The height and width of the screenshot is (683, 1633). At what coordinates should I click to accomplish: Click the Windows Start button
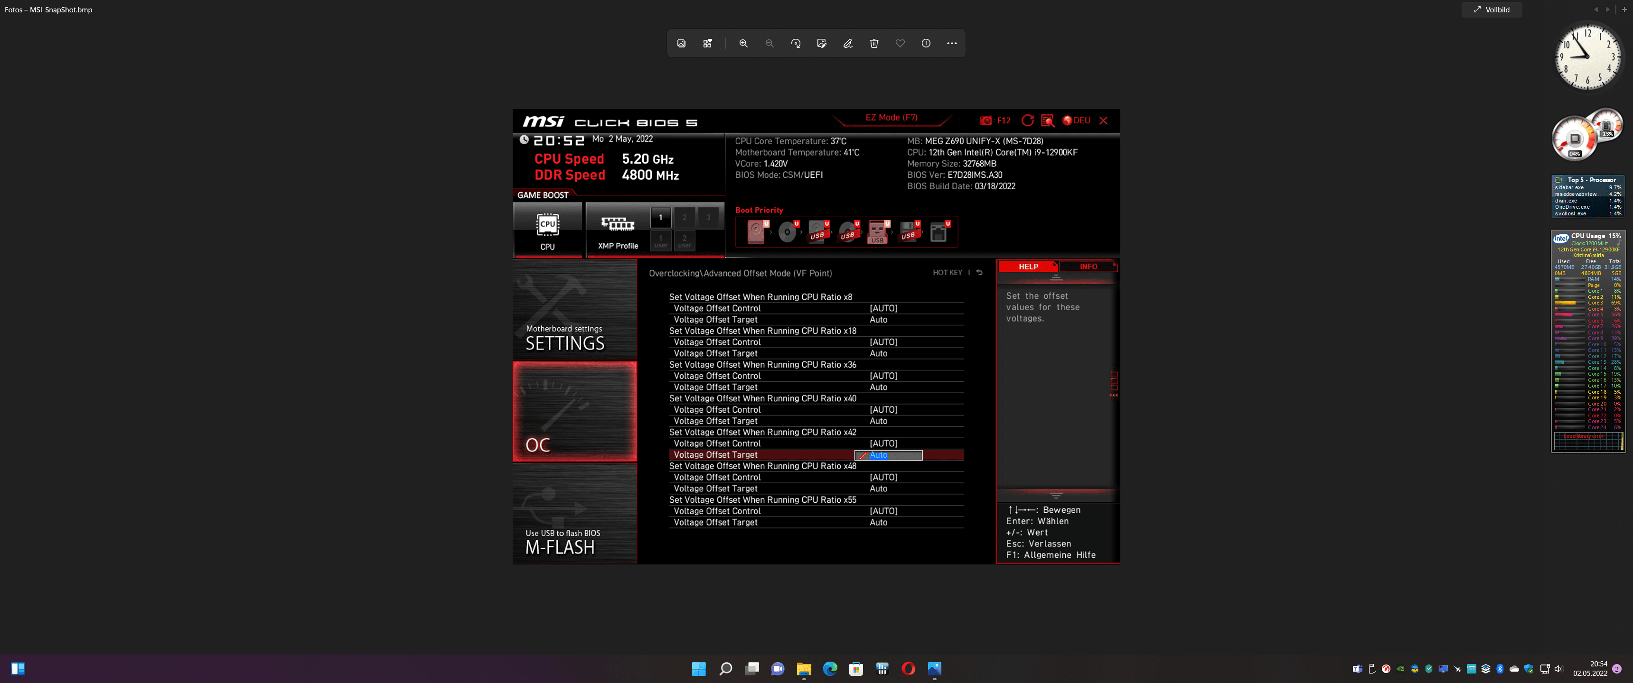(x=699, y=668)
